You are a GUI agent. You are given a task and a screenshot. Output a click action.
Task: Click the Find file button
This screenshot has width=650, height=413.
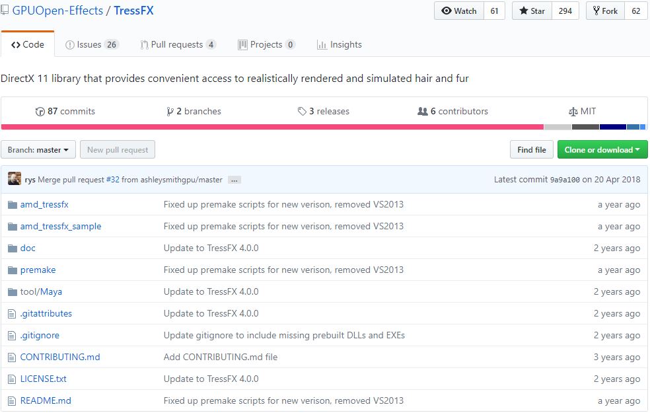[532, 150]
